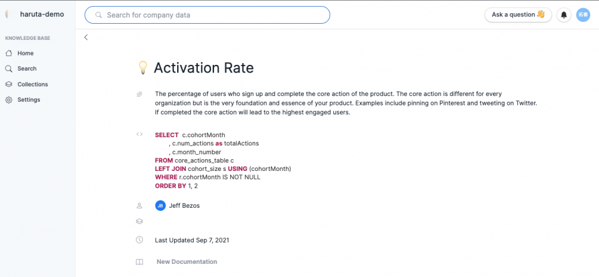Click the back arrow chevron
The image size is (599, 277).
tap(86, 37)
